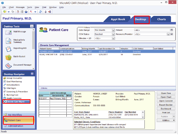This screenshot has width=178, height=135.
Task: Select the HOMER, LINSEY patient row
Action: pyautogui.click(x=107, y=51)
